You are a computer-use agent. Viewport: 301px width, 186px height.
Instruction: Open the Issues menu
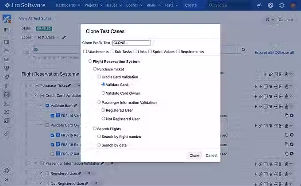114,5
